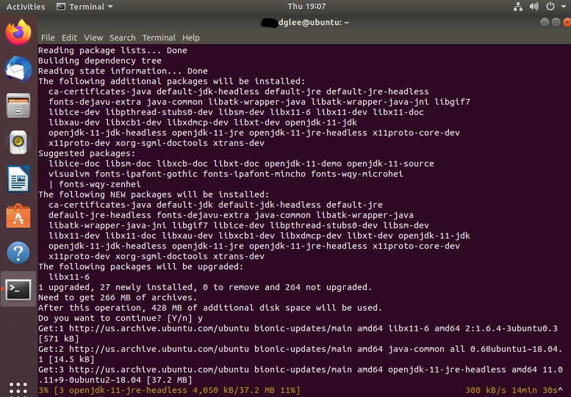Click the 'Building dependency tree' line
The height and width of the screenshot is (397, 571).
100,61
